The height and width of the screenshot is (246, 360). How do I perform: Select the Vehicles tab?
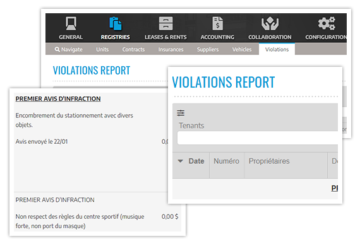click(x=242, y=49)
